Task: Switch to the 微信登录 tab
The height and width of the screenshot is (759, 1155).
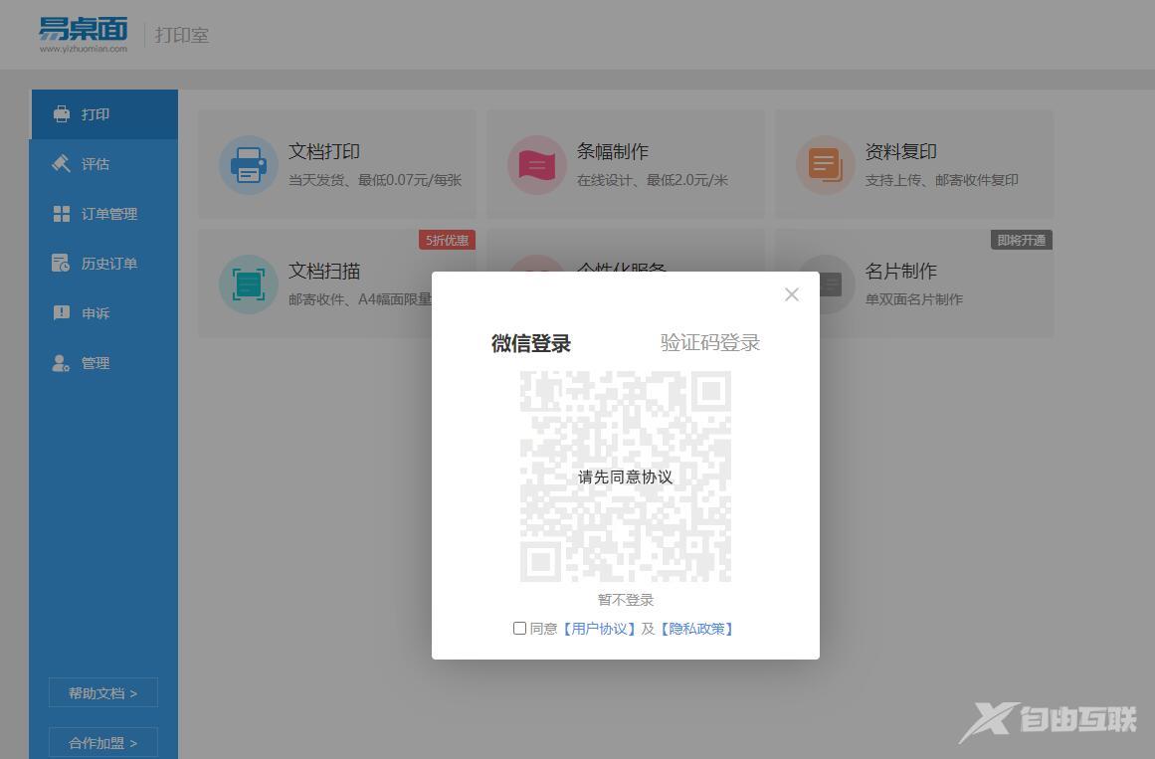Action: (x=531, y=343)
